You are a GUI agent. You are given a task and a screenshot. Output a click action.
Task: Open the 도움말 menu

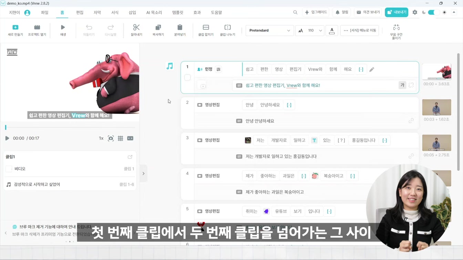216,12
